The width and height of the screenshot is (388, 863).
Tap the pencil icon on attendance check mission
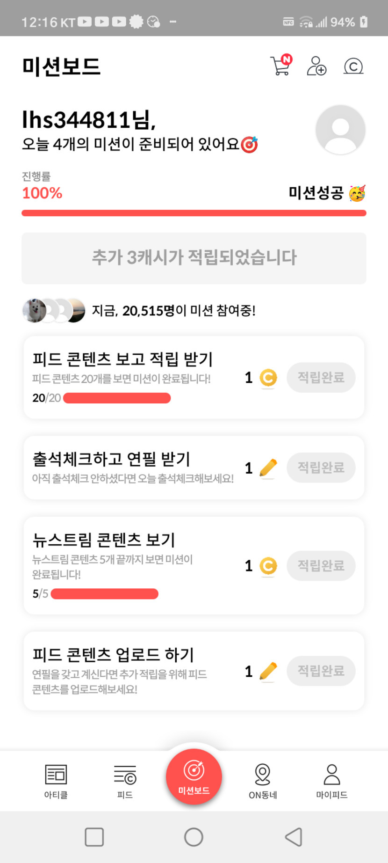(268, 468)
